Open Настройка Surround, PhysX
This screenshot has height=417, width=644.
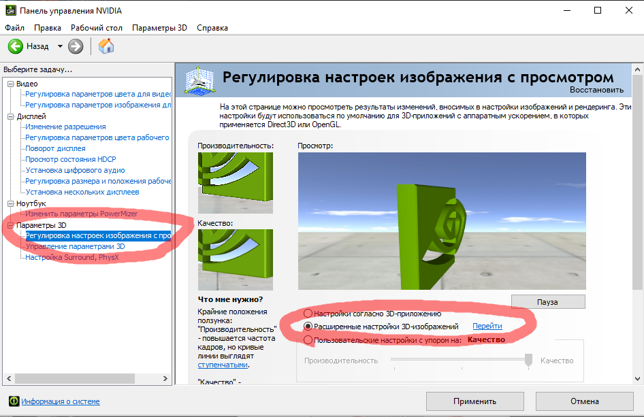click(72, 257)
